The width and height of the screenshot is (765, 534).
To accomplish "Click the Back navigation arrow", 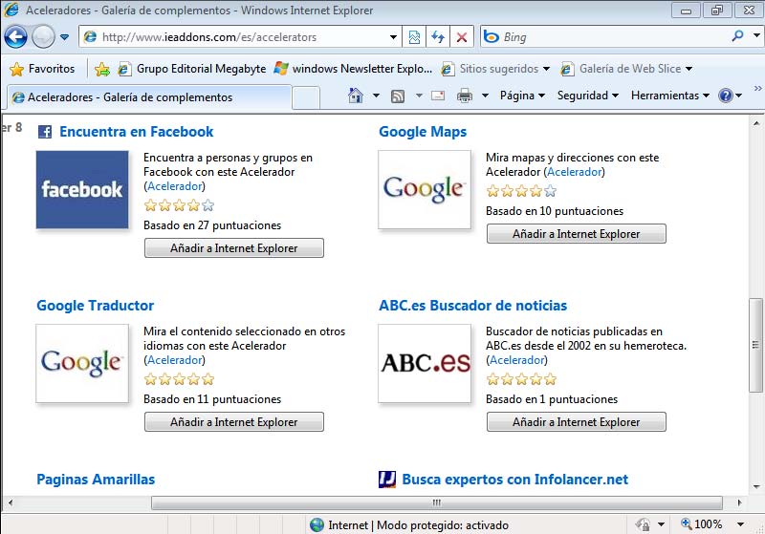I will pyautogui.click(x=15, y=37).
